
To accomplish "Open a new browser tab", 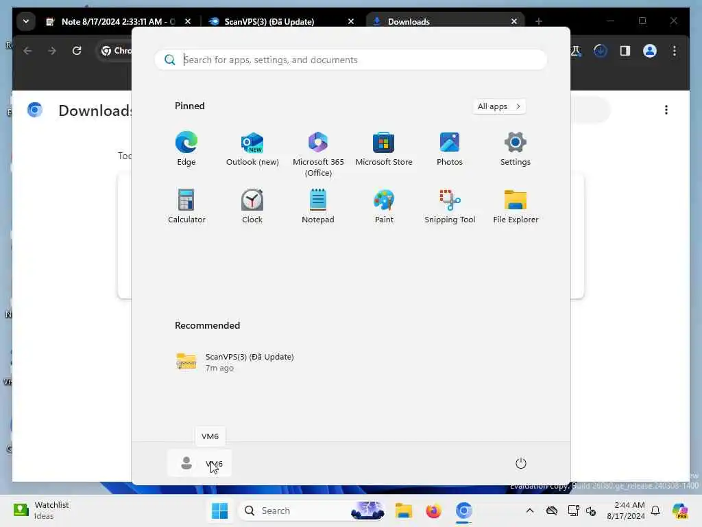I will [539, 21].
